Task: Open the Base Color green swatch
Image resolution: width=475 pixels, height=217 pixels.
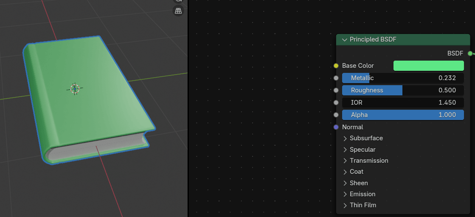Action: coord(428,66)
